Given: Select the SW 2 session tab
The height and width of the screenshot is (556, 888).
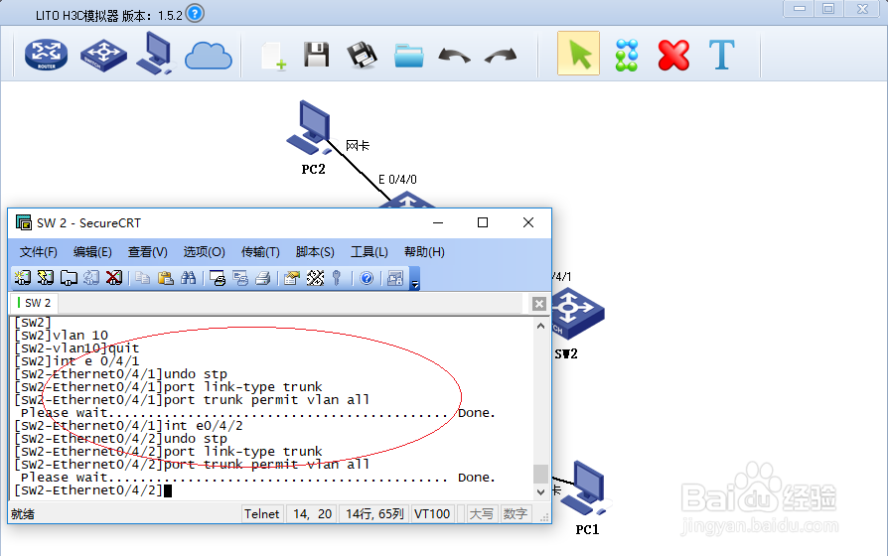Looking at the screenshot, I should pyautogui.click(x=34, y=303).
